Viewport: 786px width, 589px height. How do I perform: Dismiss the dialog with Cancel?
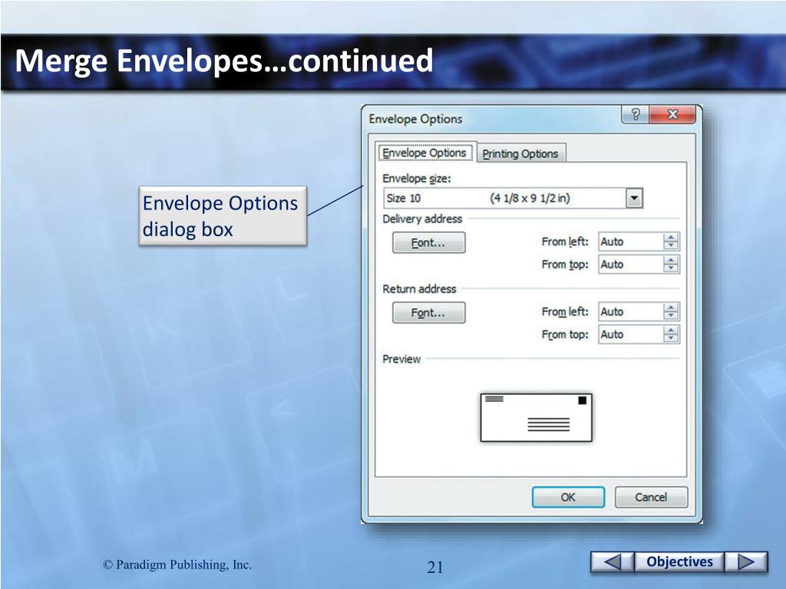coord(651,497)
